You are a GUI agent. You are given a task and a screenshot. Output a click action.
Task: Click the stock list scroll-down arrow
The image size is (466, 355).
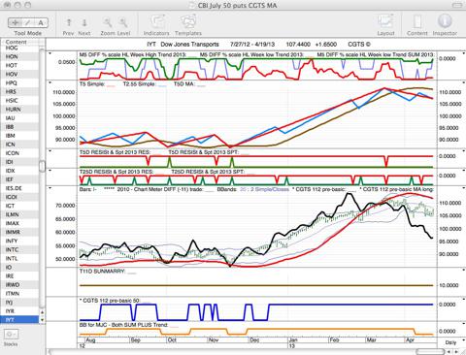point(42,319)
